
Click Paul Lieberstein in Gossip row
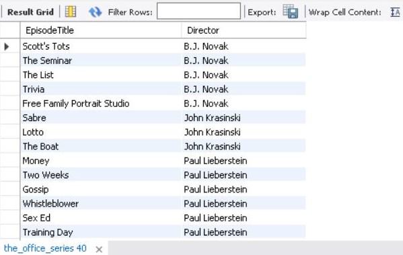click(244, 190)
